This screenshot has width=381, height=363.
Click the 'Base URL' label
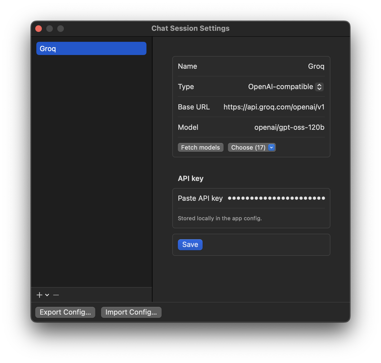click(194, 107)
